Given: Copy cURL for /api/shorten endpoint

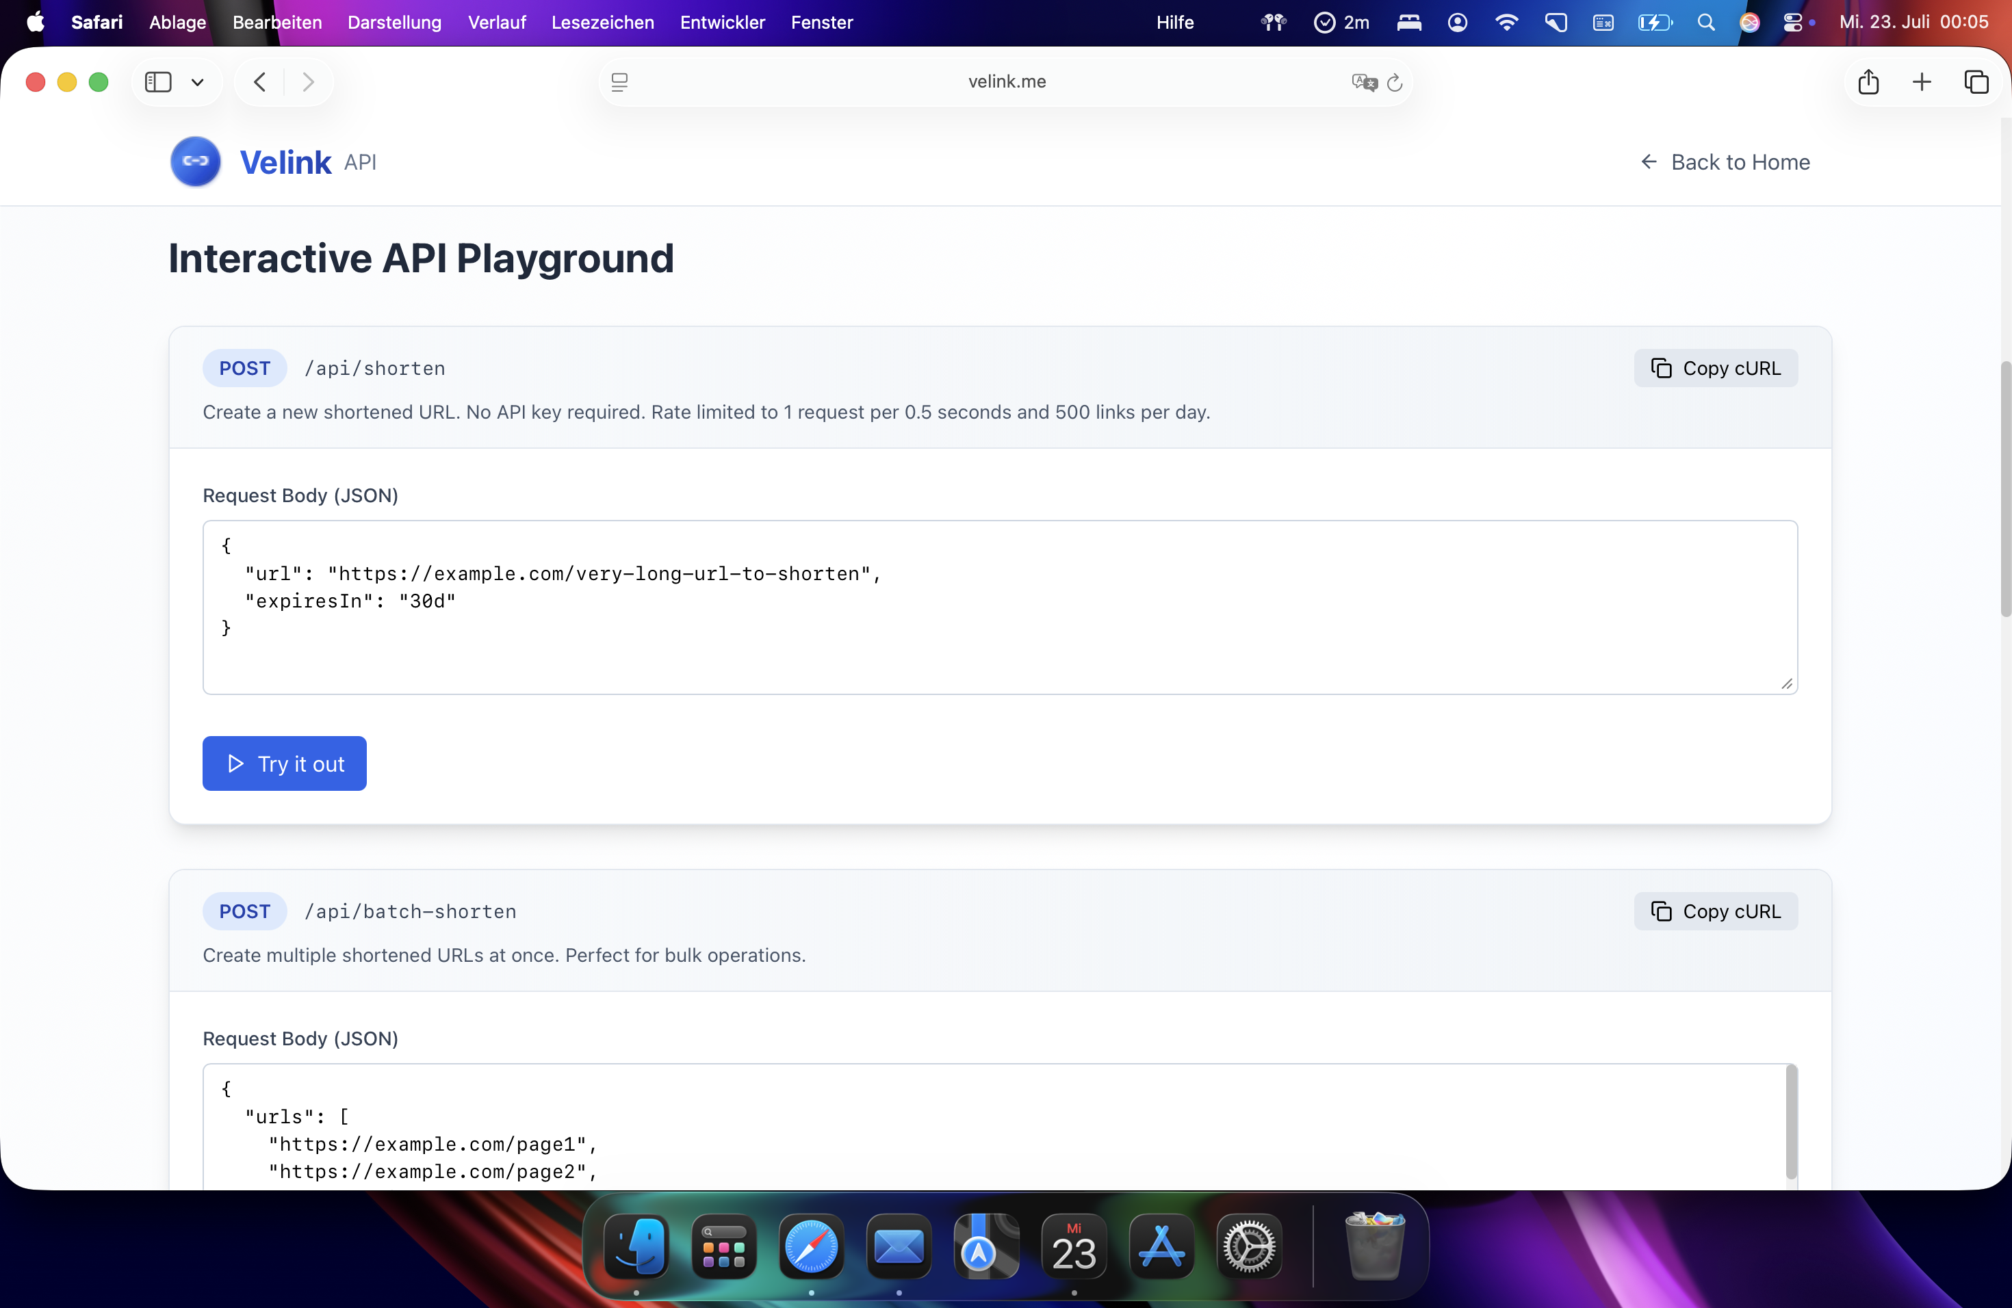Looking at the screenshot, I should coord(1715,369).
